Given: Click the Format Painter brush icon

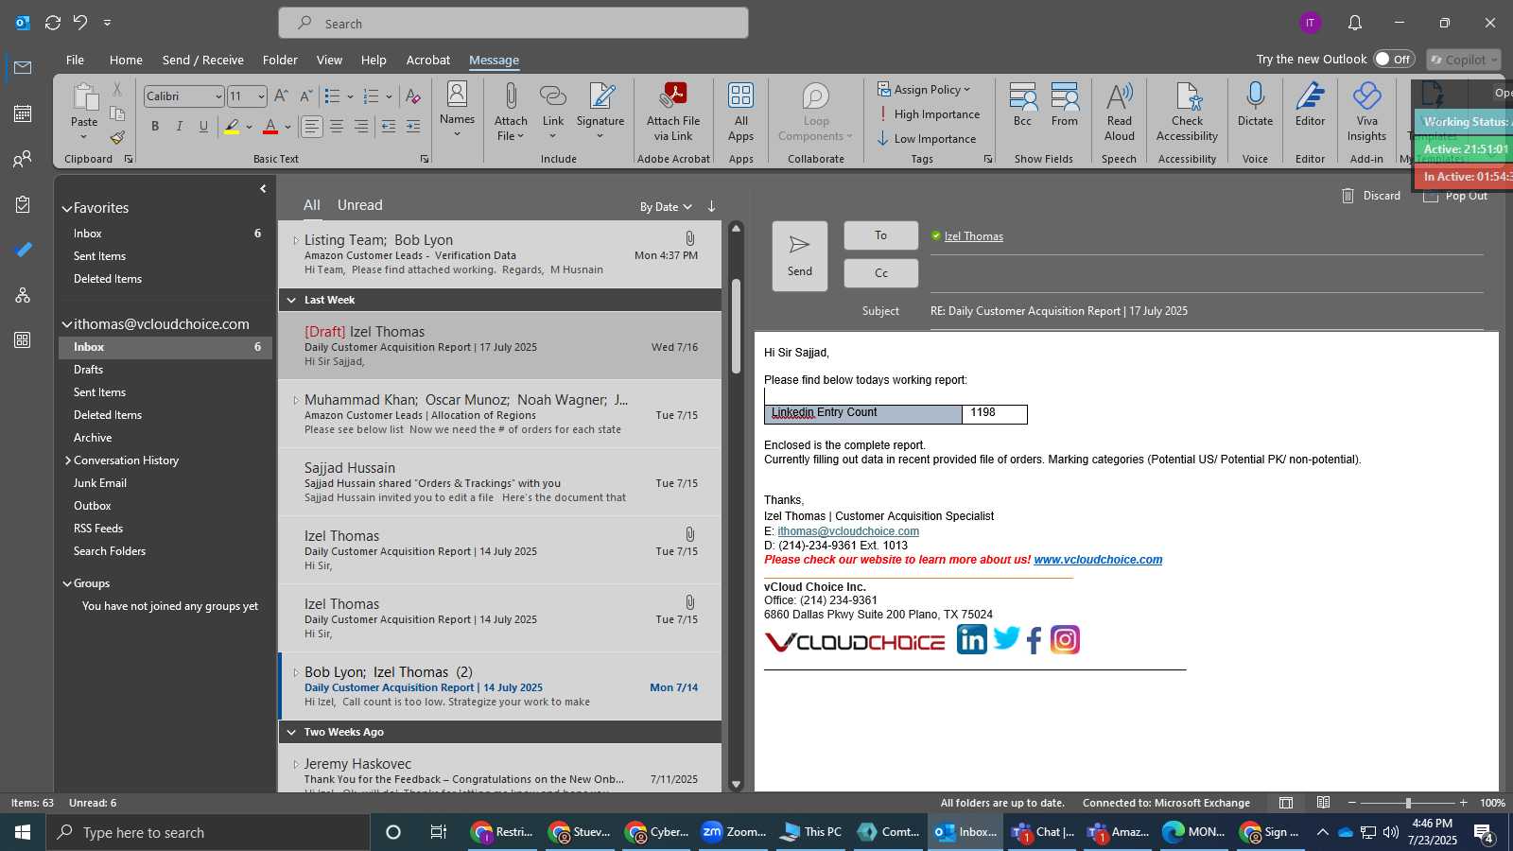Looking at the screenshot, I should coord(117,138).
